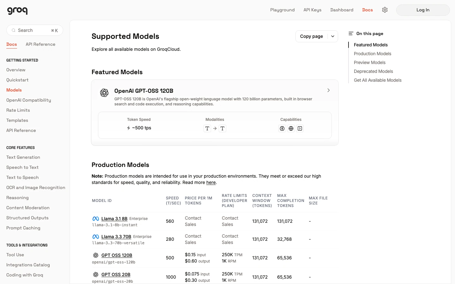The width and height of the screenshot is (455, 284).
Task: Open Rate Limits in the sidebar
Action: pos(18,110)
